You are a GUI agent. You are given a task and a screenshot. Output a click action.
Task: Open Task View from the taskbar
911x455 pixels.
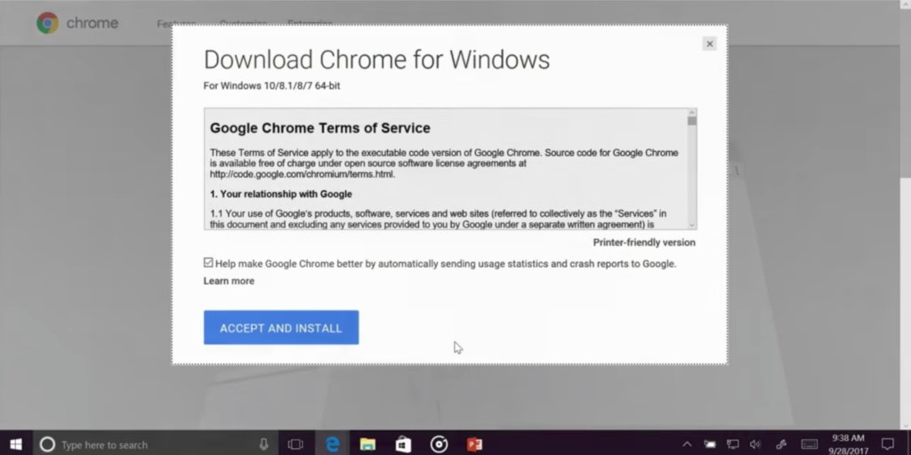point(295,444)
